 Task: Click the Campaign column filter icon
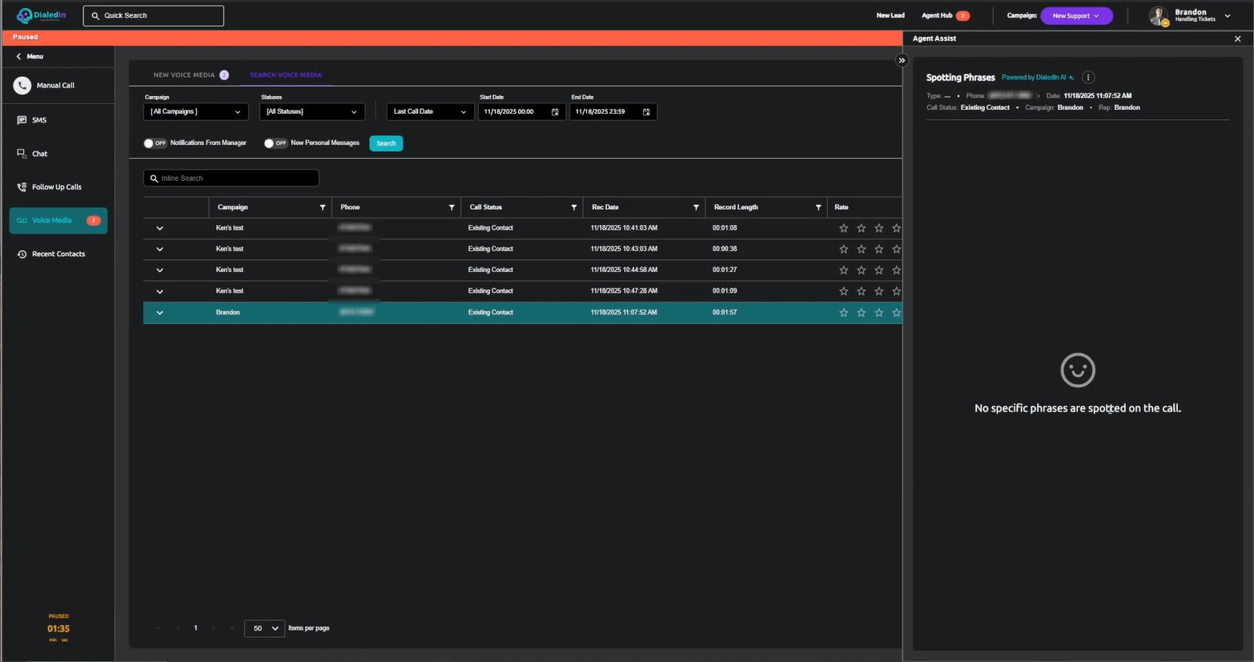323,207
